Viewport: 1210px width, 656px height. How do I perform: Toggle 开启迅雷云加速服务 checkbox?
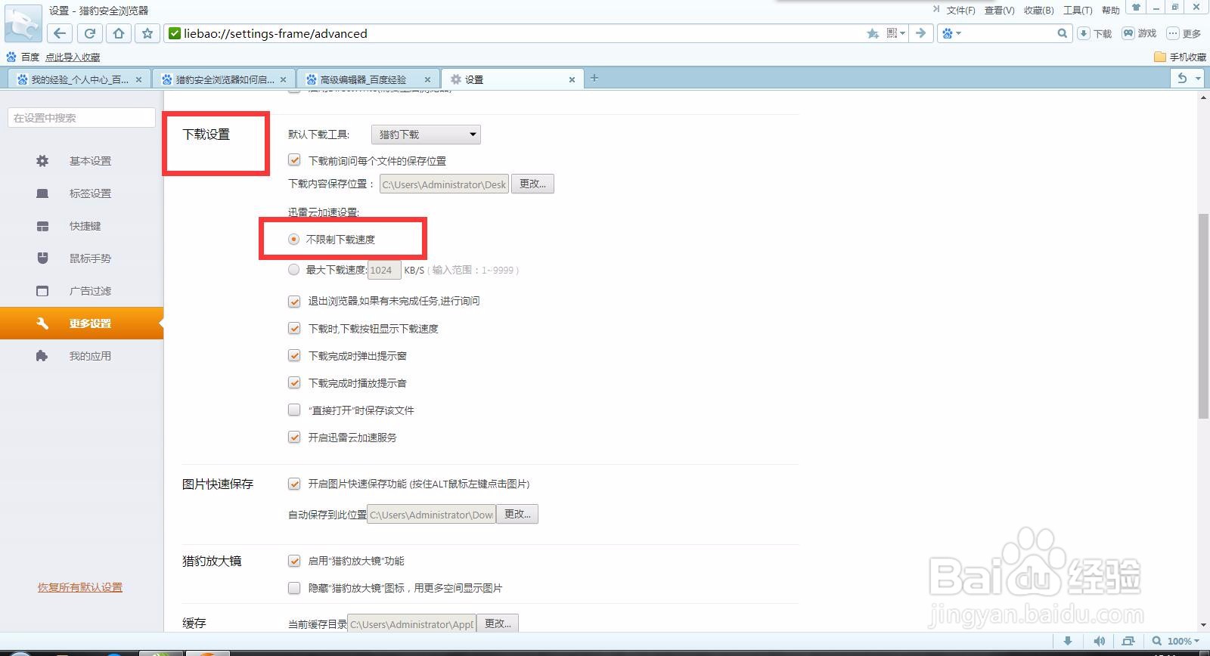294,438
